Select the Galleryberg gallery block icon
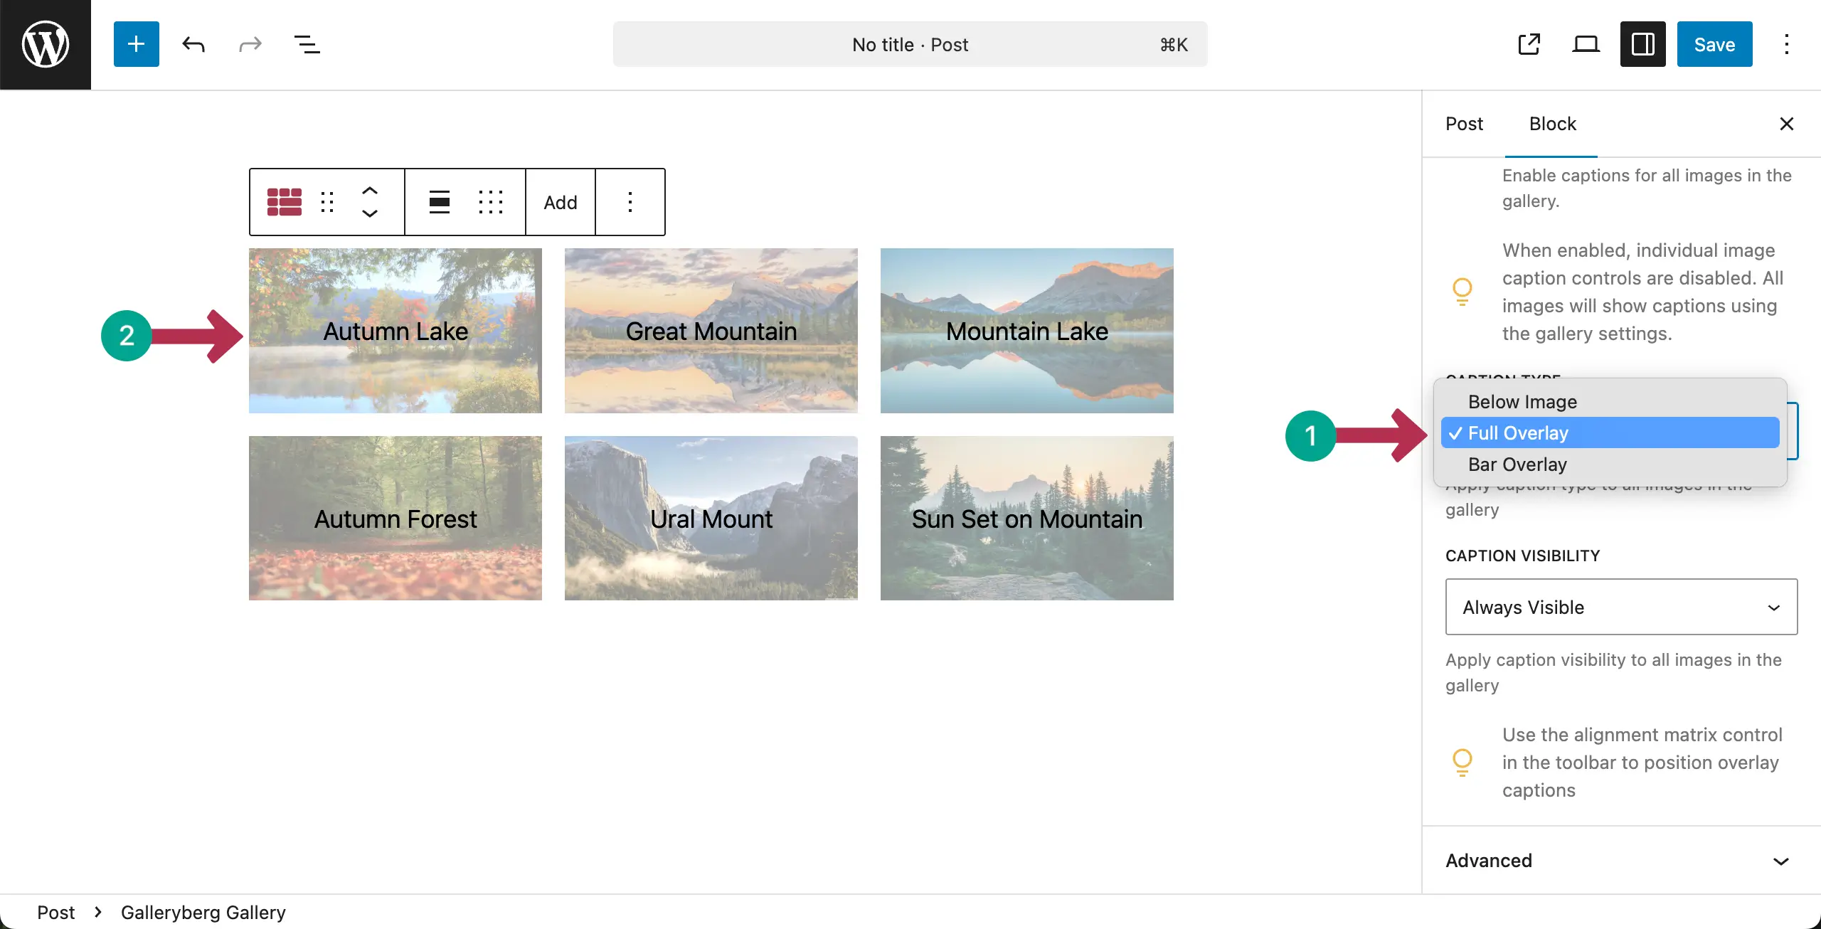 (283, 201)
